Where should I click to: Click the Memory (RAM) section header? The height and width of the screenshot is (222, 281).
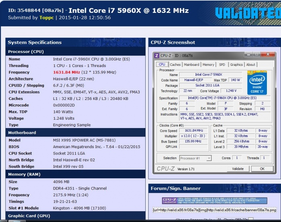click(75, 174)
